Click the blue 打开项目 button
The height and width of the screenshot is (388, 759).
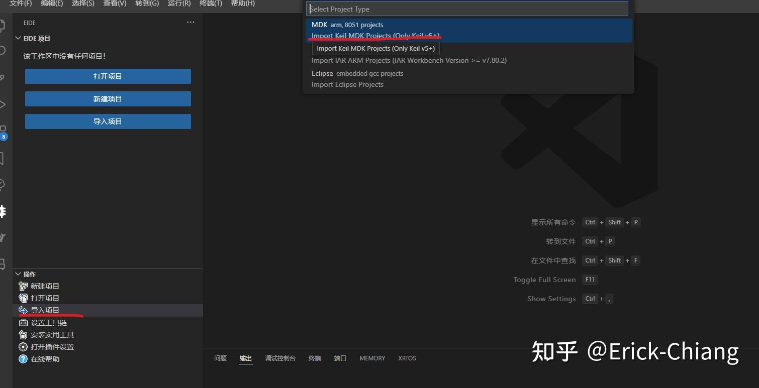tap(108, 76)
